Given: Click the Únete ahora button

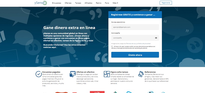Looking at the screenshot, I should click(x=135, y=55).
